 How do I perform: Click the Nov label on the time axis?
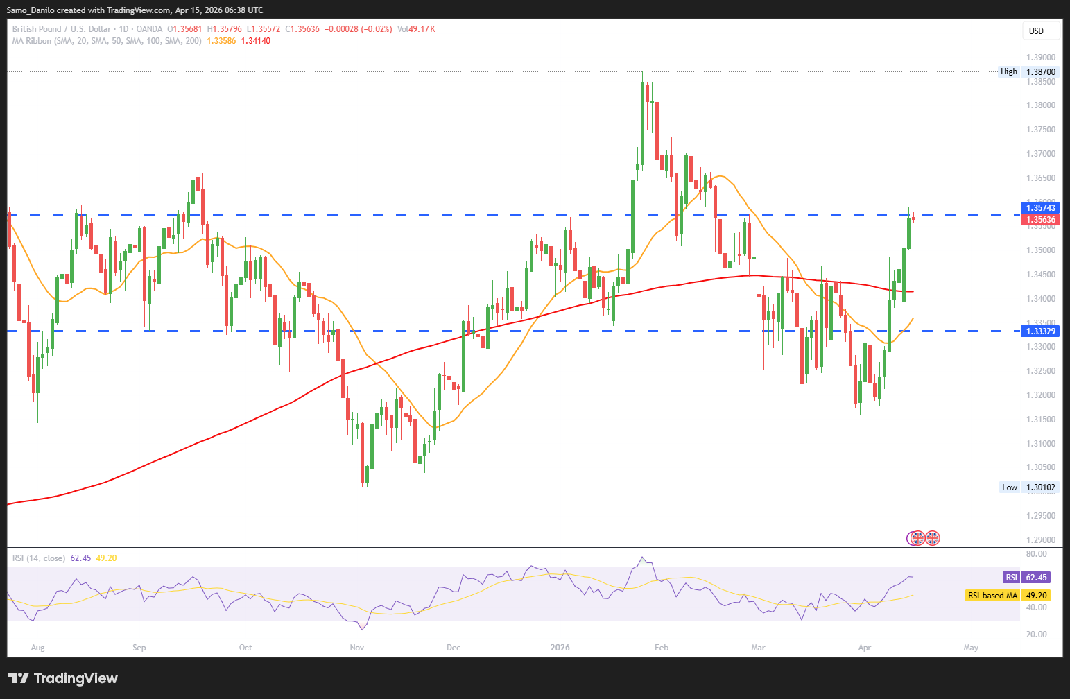click(357, 648)
